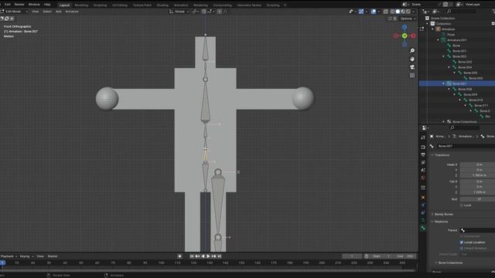Image resolution: width=495 pixels, height=278 pixels.
Task: Click the current frame number field
Action: click(352, 256)
